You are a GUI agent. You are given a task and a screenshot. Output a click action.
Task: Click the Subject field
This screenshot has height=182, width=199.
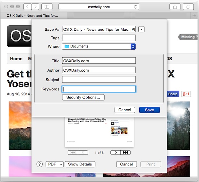pos(99,79)
